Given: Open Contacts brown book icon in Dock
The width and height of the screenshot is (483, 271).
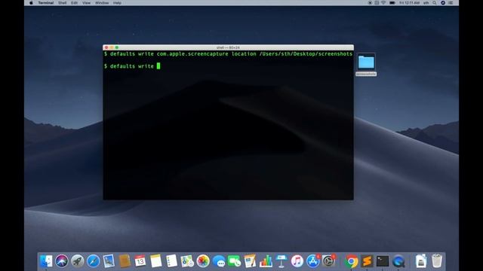Looking at the screenshot, I should pyautogui.click(x=125, y=261).
